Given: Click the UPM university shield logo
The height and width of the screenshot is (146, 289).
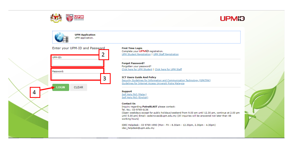Looking at the screenshot, I should pos(75,18).
